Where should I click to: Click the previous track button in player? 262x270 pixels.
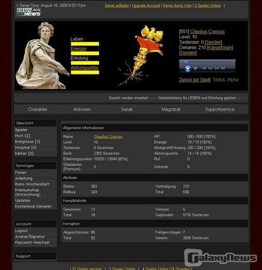tap(204, 69)
